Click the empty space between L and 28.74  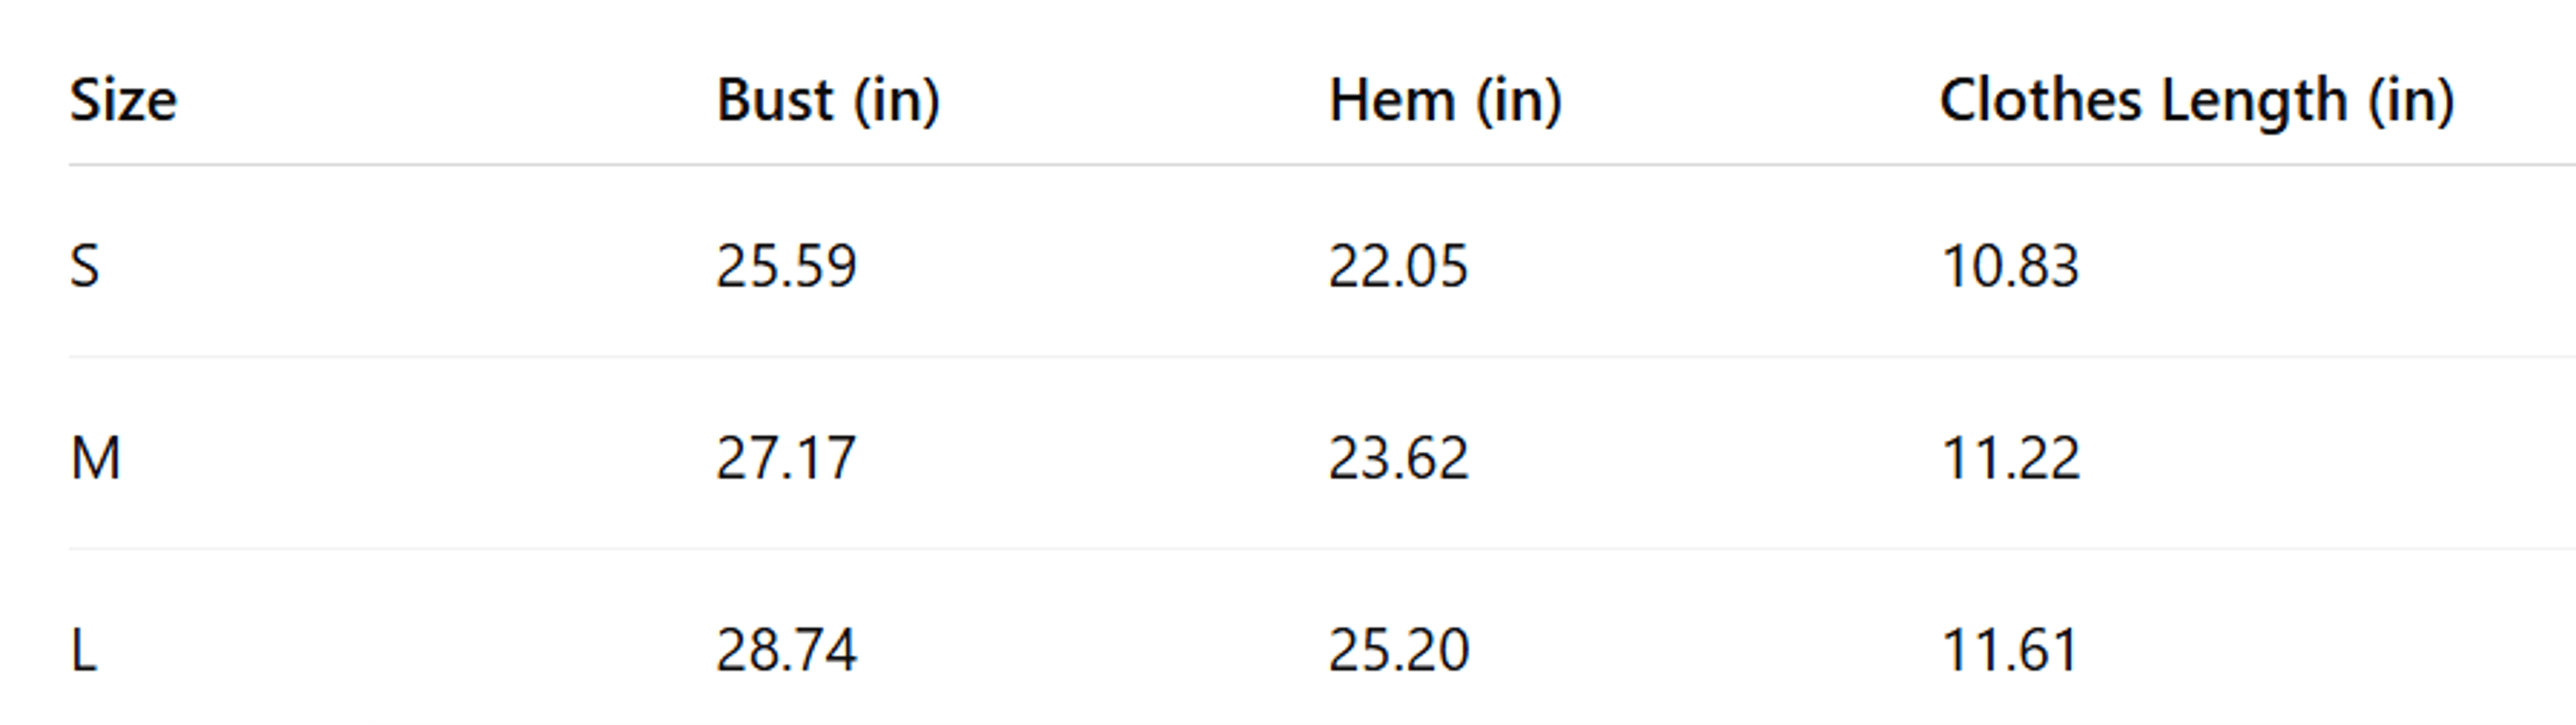pyautogui.click(x=407, y=651)
